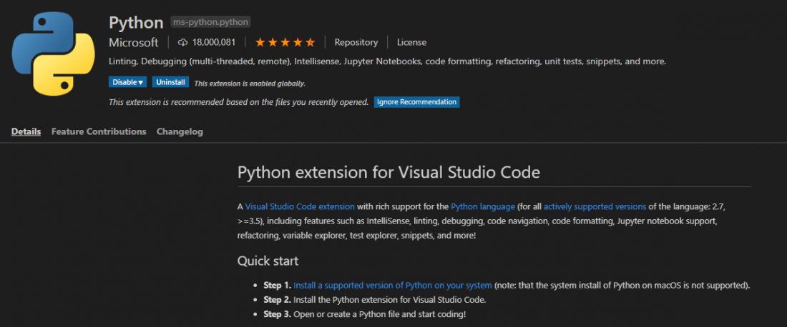787x327 pixels.
Task: Click the Microsoft publisher name
Action: [134, 43]
